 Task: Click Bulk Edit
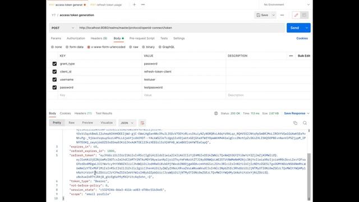(x=304, y=56)
